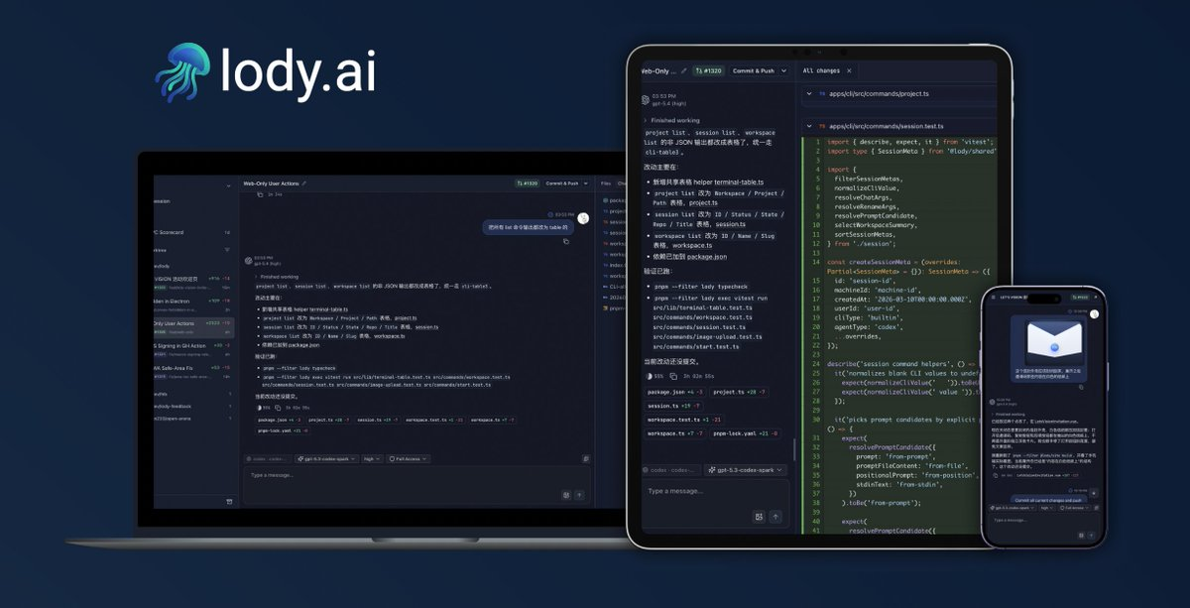Open terminal-table.ts link in tablet chat
The image size is (1190, 608).
[x=737, y=182]
